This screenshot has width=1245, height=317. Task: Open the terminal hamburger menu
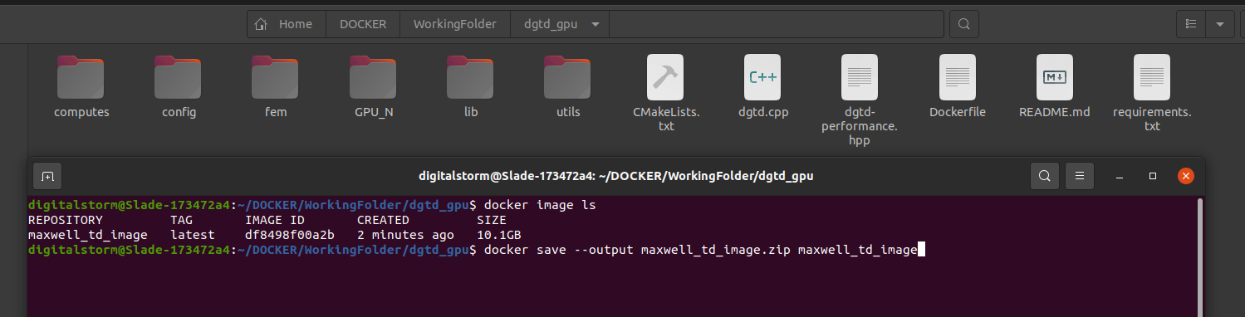(1080, 176)
